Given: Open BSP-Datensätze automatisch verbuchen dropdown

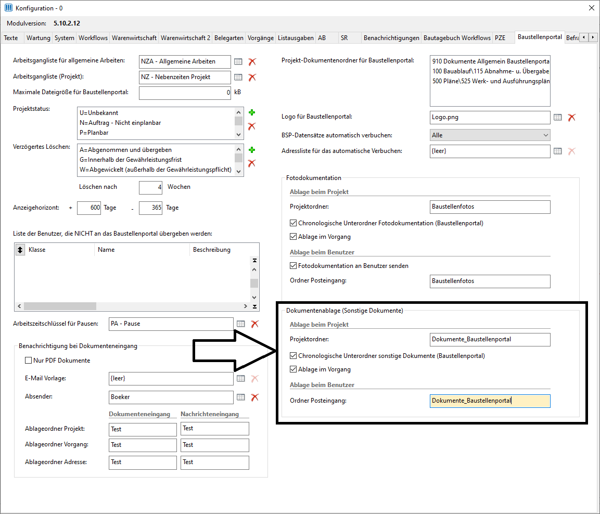Looking at the screenshot, I should click(x=490, y=135).
